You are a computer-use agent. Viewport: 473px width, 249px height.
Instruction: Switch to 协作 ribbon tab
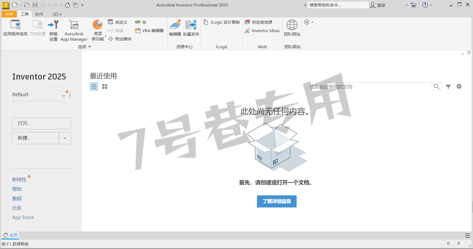point(39,14)
